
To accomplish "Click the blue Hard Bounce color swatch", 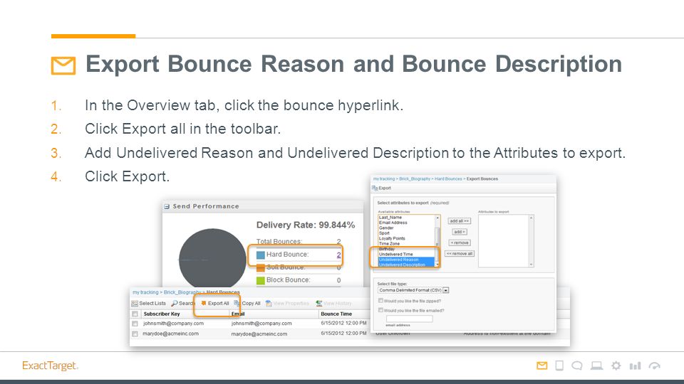I will [x=261, y=255].
